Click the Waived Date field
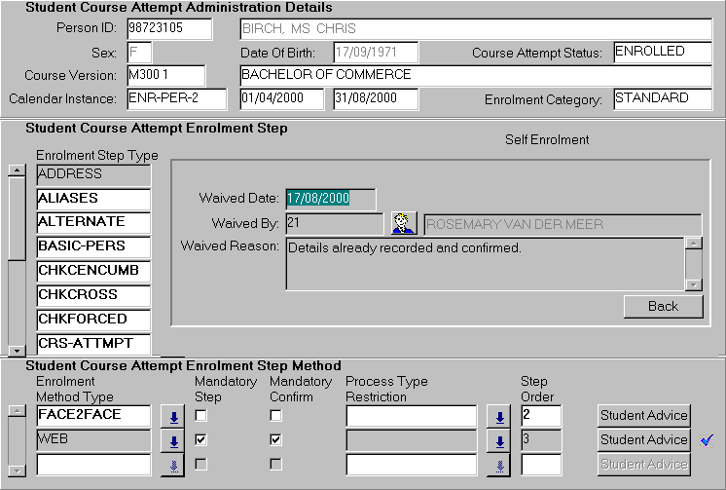 point(330,199)
